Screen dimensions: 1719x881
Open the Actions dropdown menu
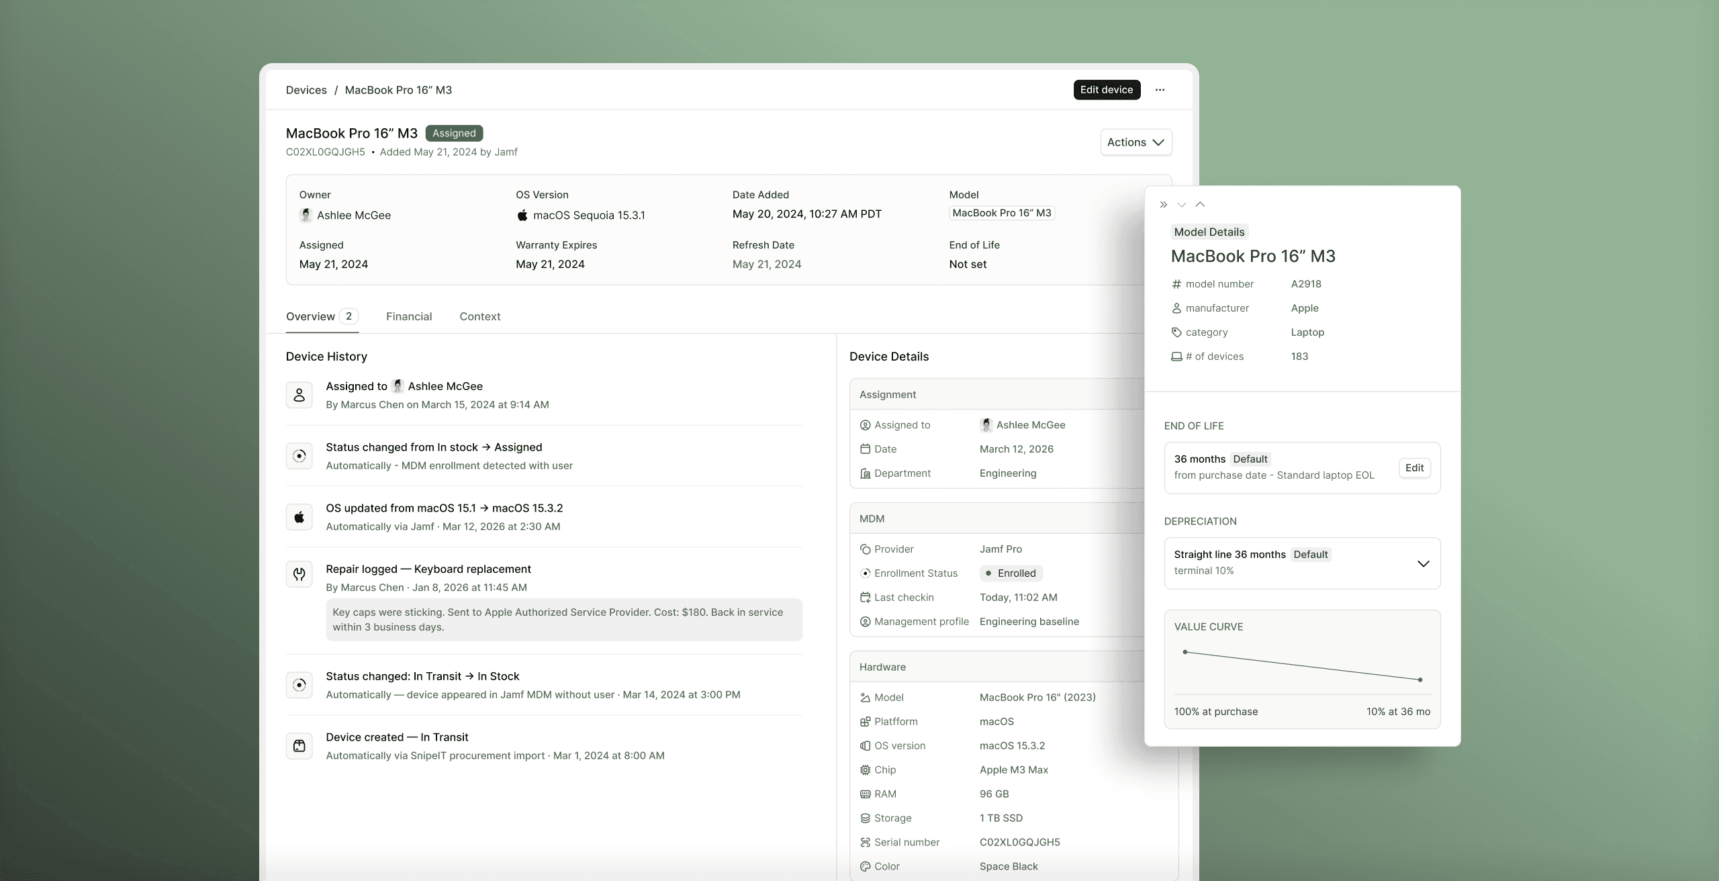coord(1136,142)
